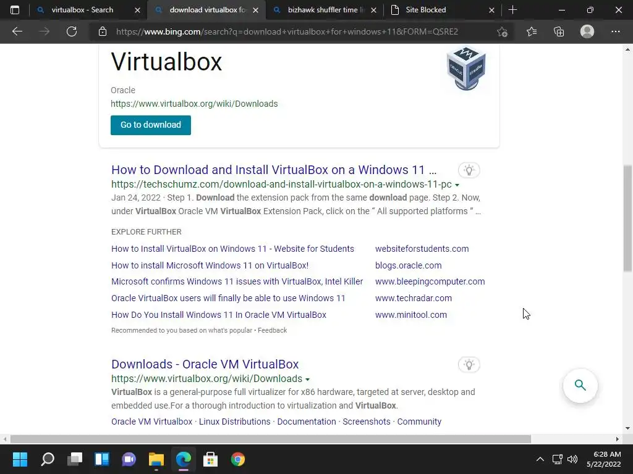633x474 pixels.
Task: Open File Explorer from taskbar
Action: click(156, 459)
